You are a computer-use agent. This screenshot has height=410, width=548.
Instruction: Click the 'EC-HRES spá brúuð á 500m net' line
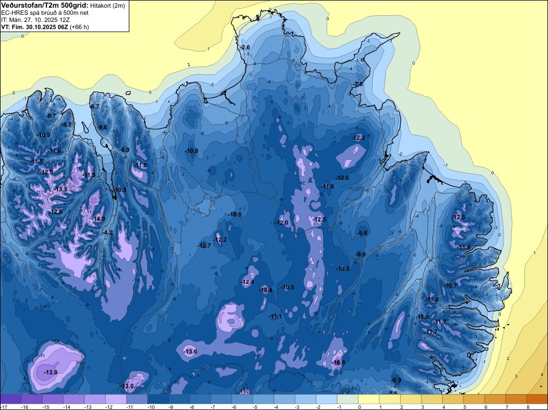[x=45, y=13]
